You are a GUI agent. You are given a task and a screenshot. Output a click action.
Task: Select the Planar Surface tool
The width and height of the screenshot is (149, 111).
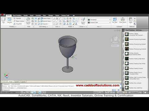[19, 21]
